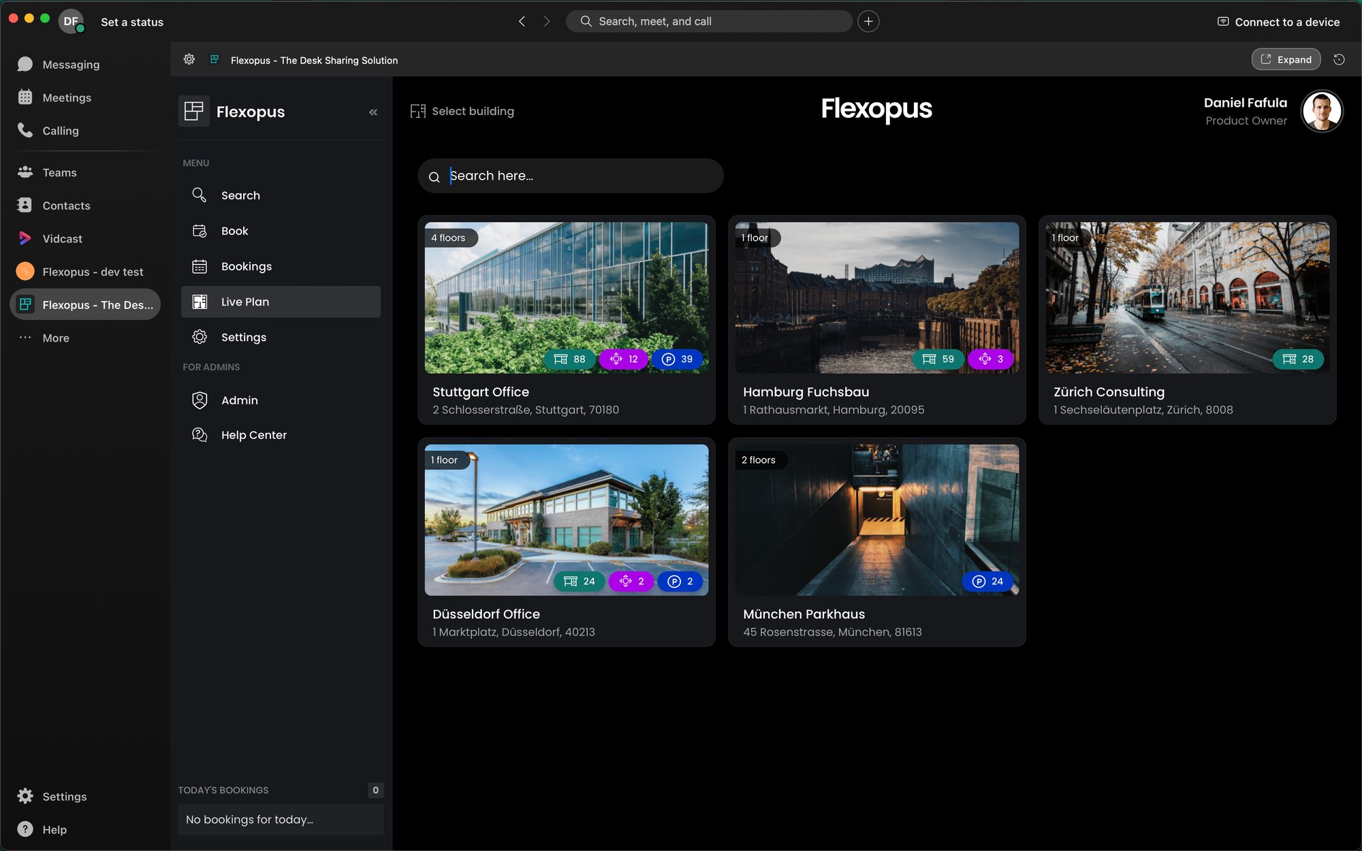The height and width of the screenshot is (851, 1362).
Task: Select building icon in the header
Action: (418, 112)
